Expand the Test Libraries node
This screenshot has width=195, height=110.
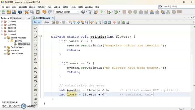[x=5, y=54]
